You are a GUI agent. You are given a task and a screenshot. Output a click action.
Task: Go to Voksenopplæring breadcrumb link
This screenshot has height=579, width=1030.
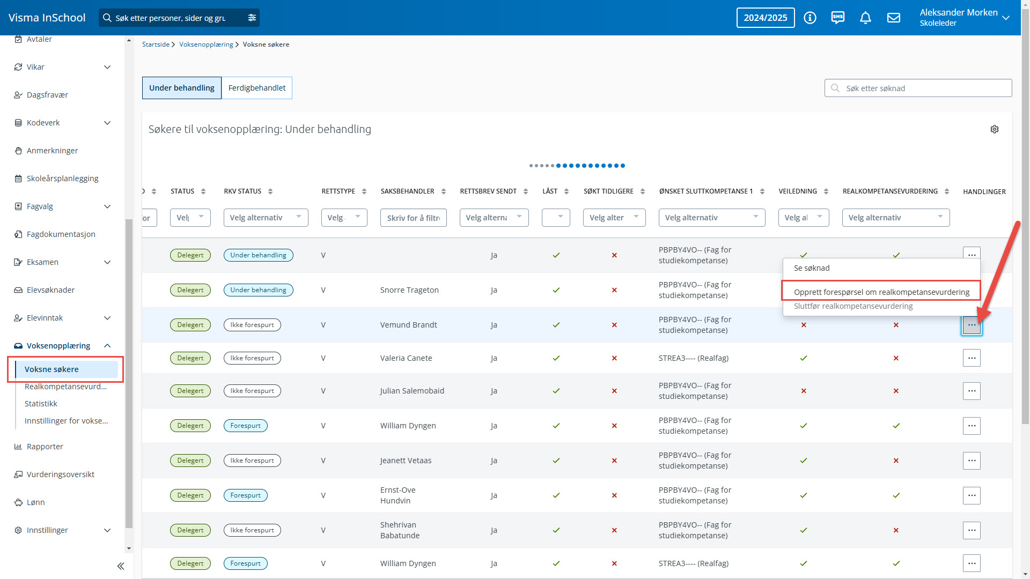(x=206, y=44)
